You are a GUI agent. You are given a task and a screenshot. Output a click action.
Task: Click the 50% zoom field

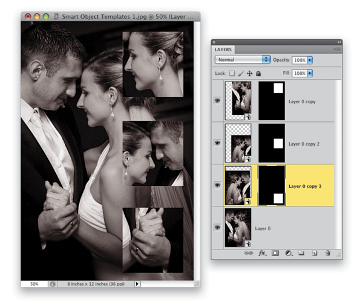(34, 284)
